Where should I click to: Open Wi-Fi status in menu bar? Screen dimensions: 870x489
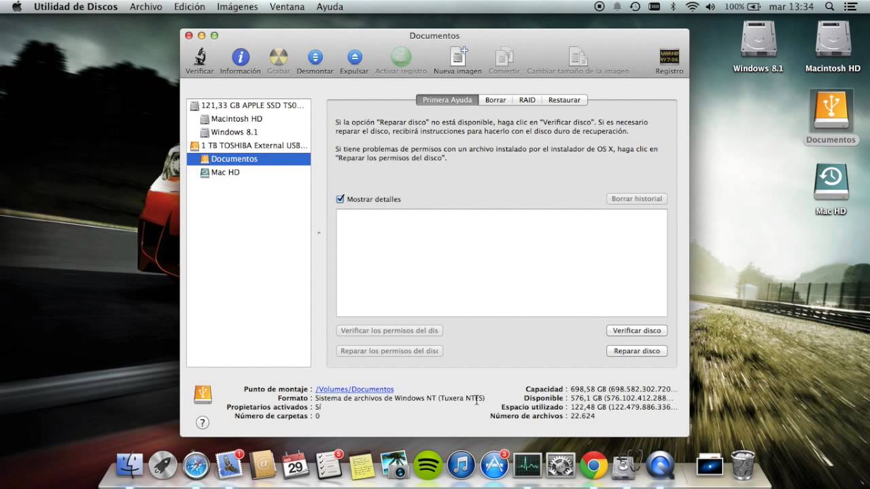pos(692,7)
